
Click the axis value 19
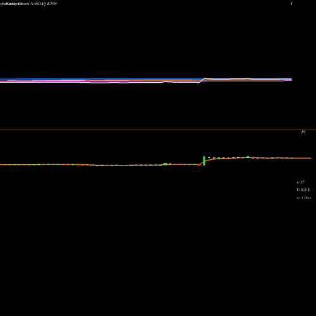coord(303,132)
